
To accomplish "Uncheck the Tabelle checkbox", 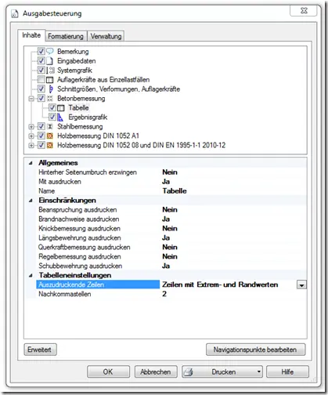I will pos(52,107).
